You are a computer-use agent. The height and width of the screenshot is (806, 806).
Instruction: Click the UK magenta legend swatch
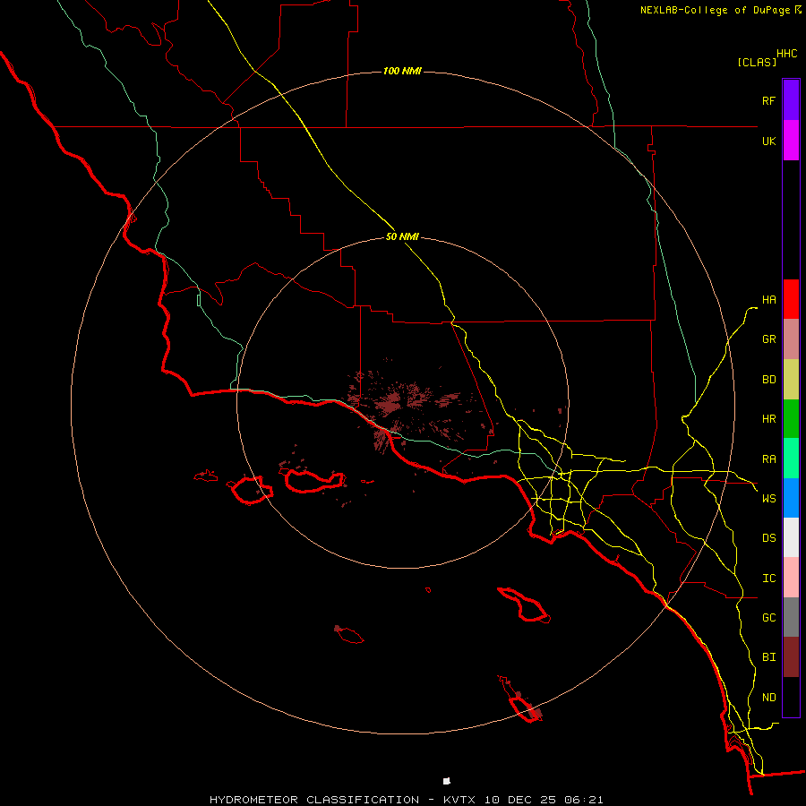(x=791, y=141)
